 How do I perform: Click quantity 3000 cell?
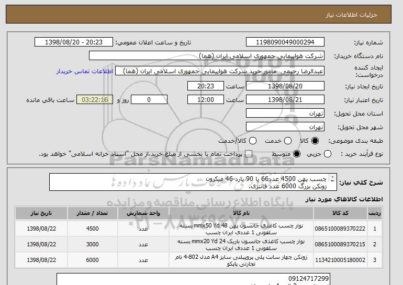pos(92,244)
